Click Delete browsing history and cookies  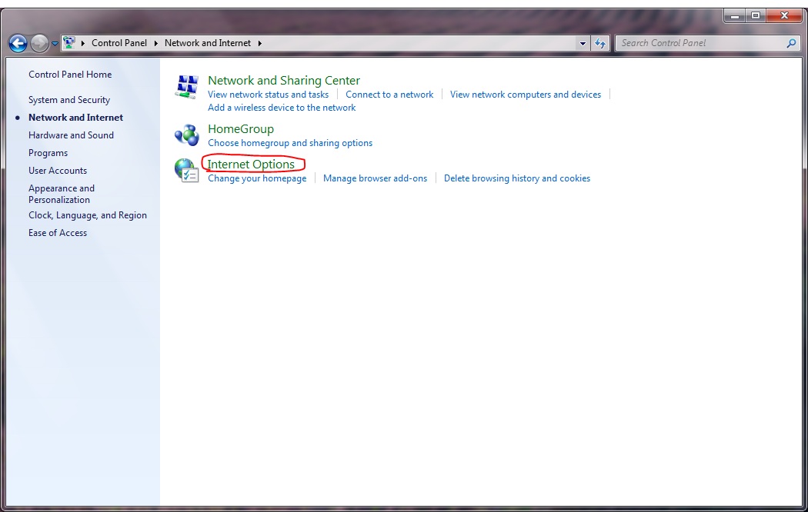[517, 178]
